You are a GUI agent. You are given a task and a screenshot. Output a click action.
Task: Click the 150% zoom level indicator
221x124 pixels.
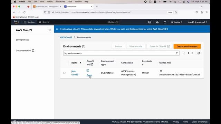point(170,12)
